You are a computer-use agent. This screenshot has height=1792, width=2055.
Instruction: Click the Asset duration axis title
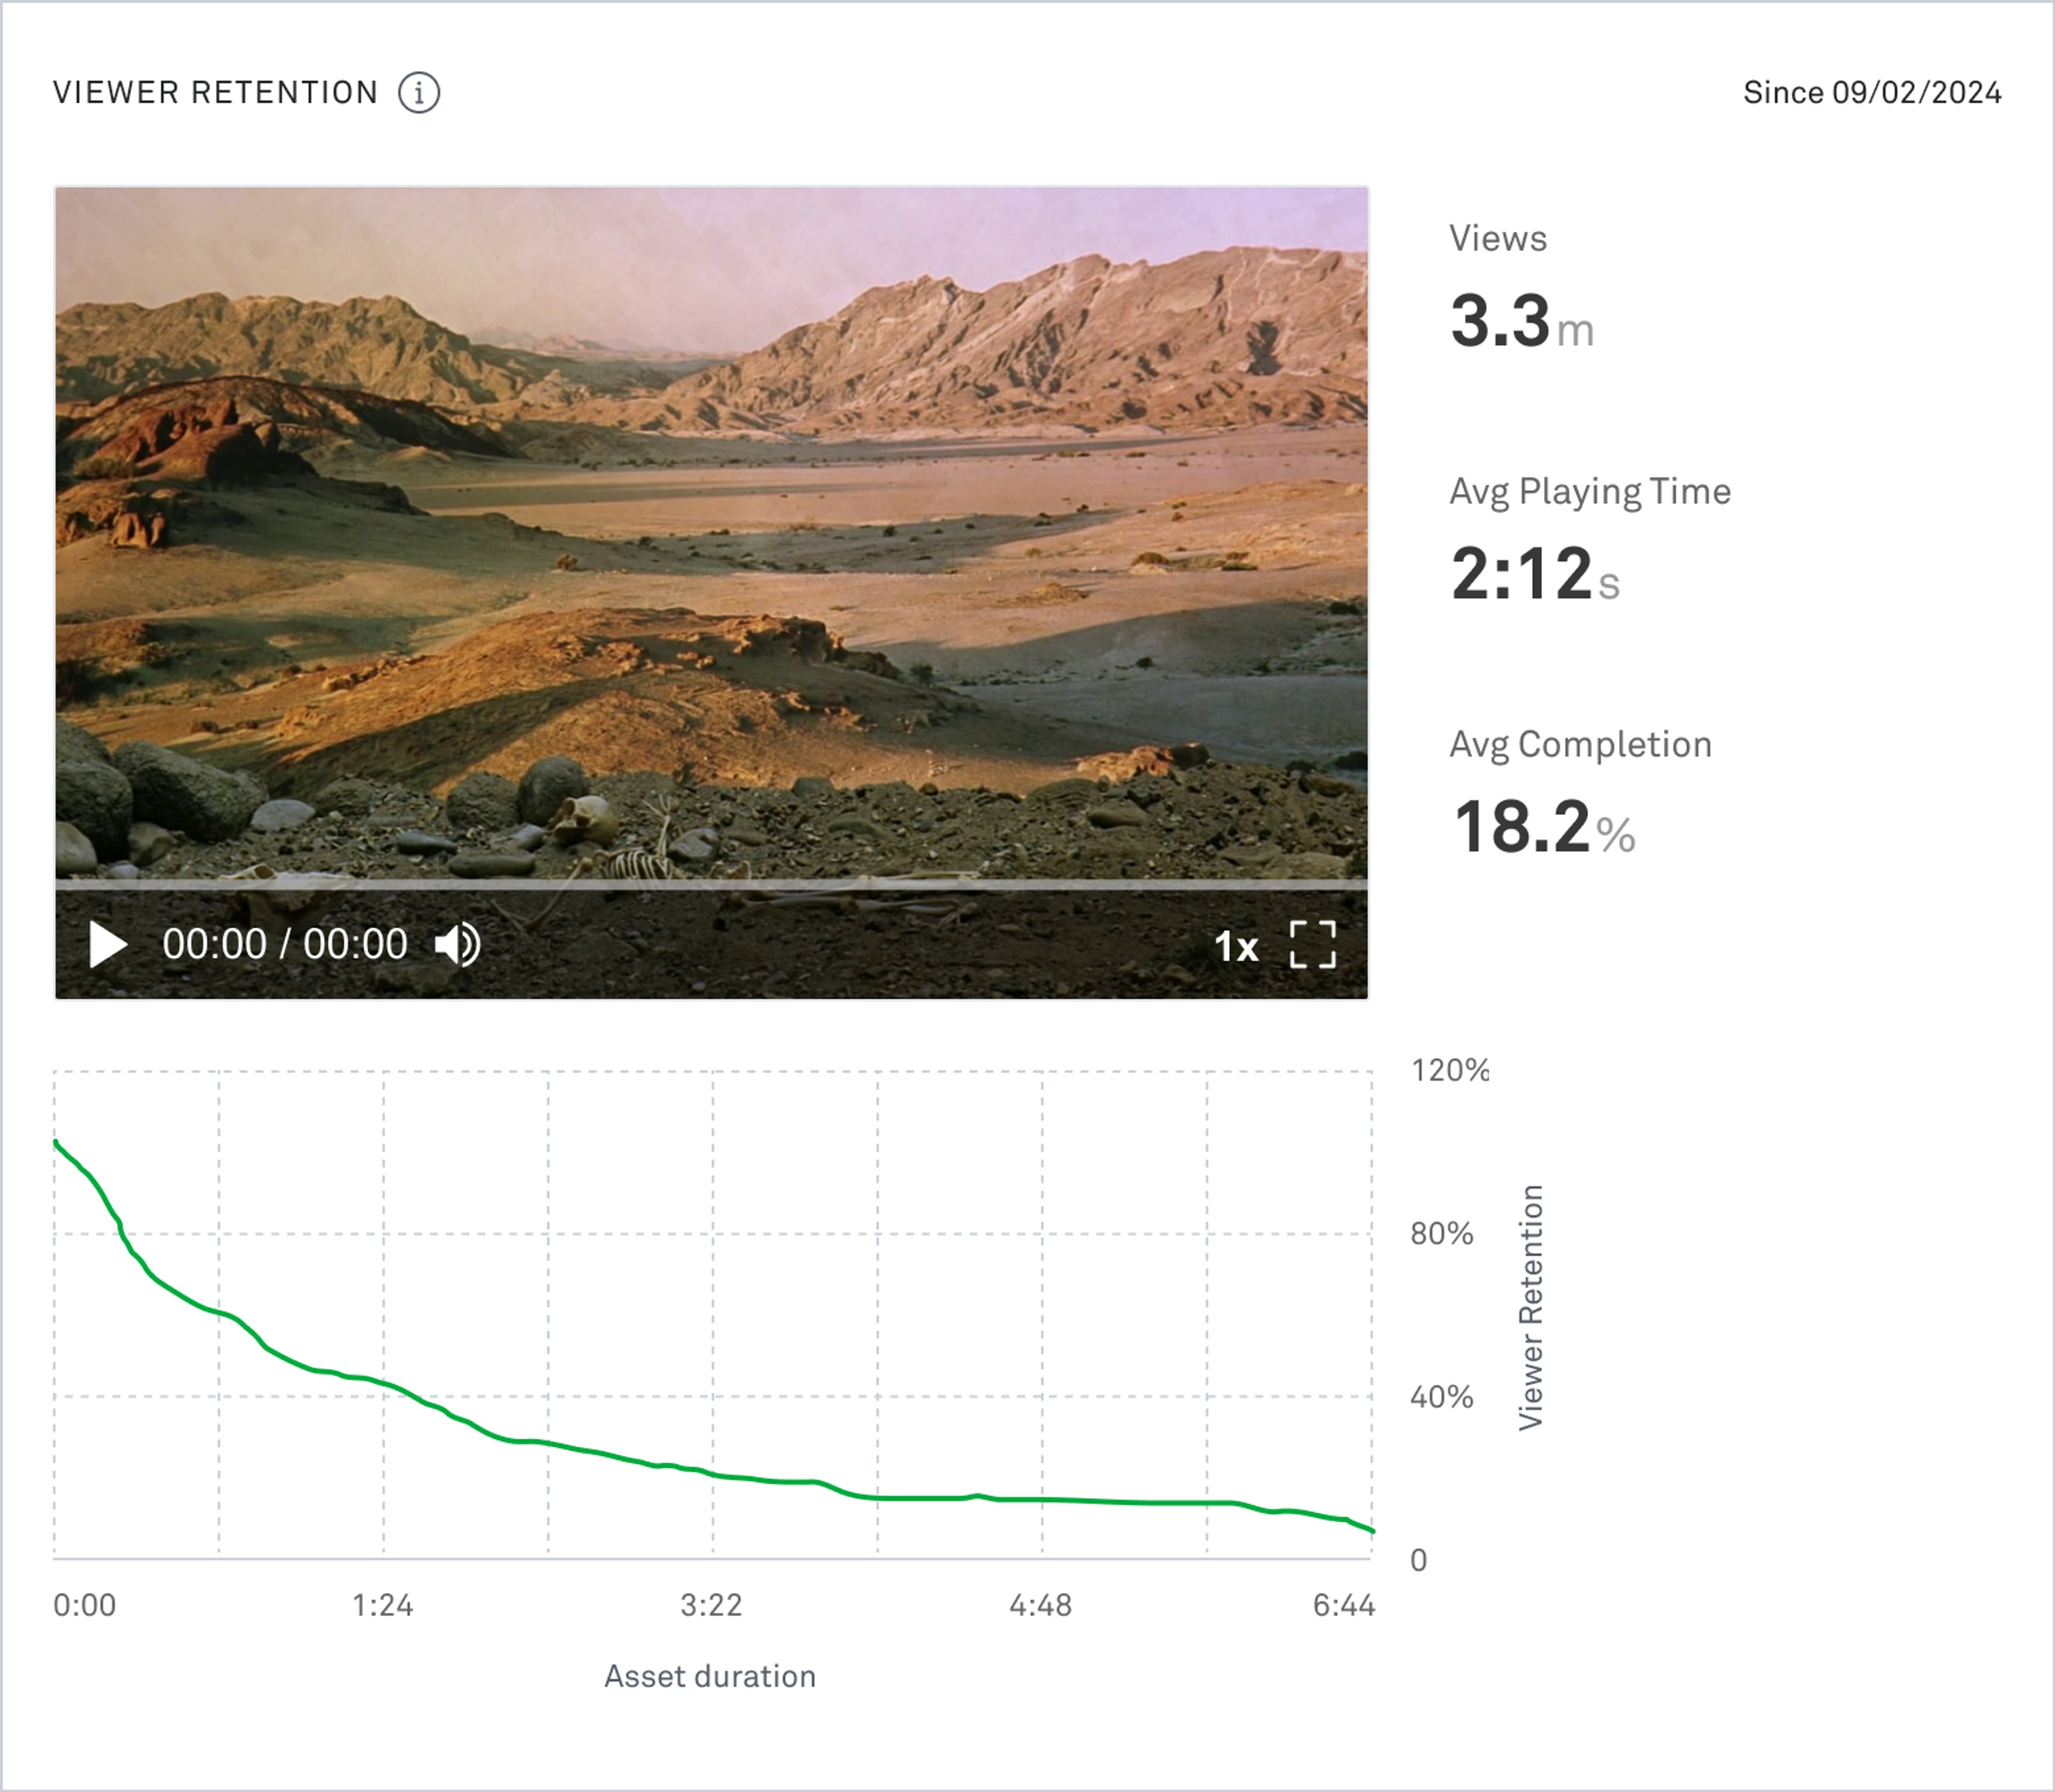point(710,1676)
